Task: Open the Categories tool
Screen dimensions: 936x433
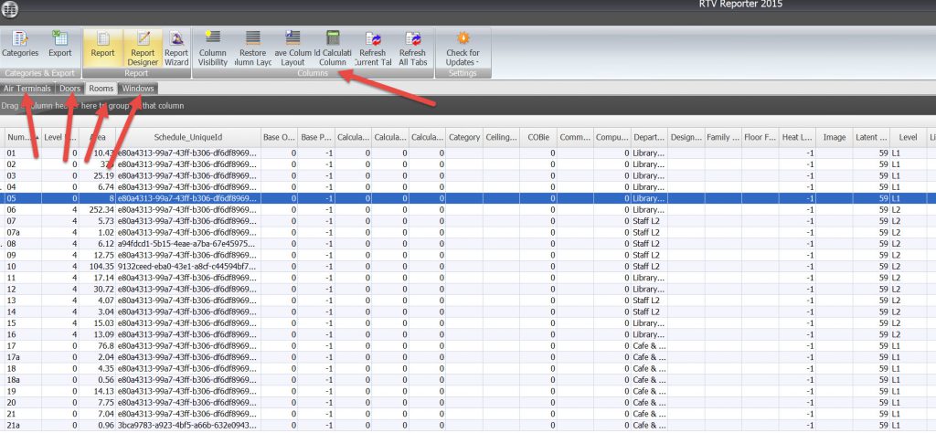Action: 20,44
